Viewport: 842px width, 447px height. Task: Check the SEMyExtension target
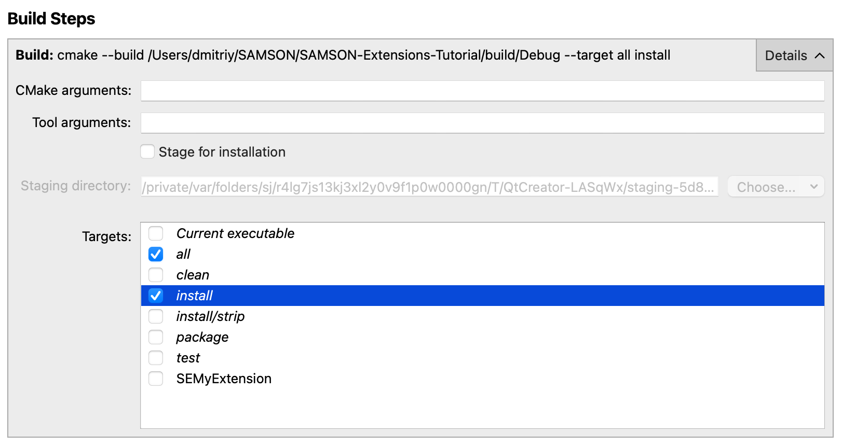156,379
